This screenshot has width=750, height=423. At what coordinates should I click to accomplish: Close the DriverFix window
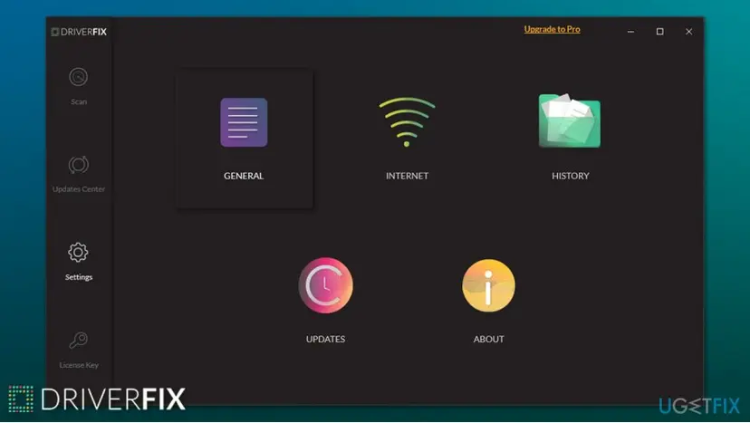688,32
